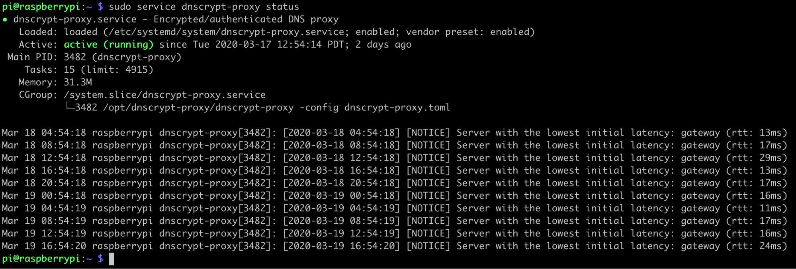Click the block cursor at the bottom prompt
Image resolution: width=796 pixels, height=269 pixels.
(111, 259)
